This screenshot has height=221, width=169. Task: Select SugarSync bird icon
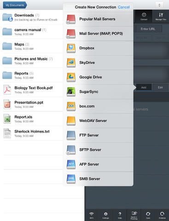[x=71, y=92]
